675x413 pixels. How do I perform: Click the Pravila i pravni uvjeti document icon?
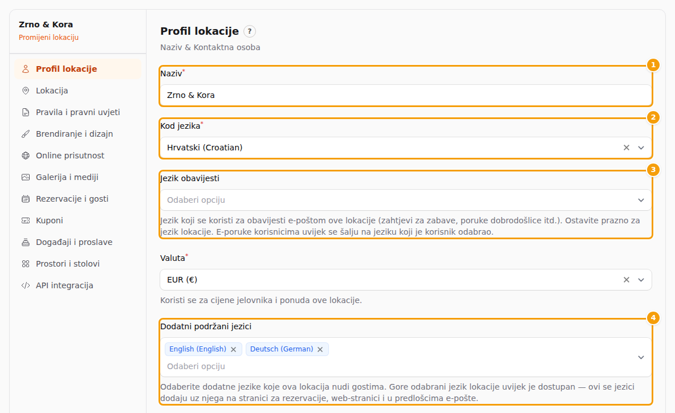26,112
